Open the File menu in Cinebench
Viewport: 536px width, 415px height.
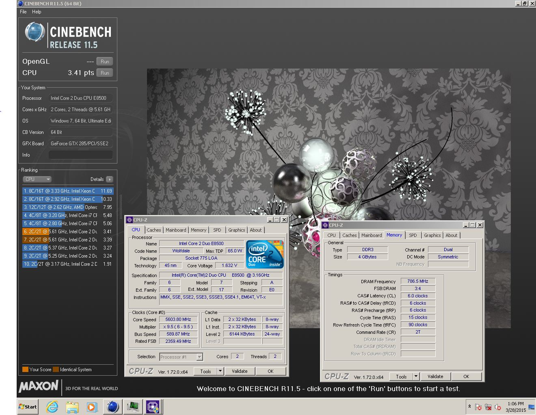23,12
